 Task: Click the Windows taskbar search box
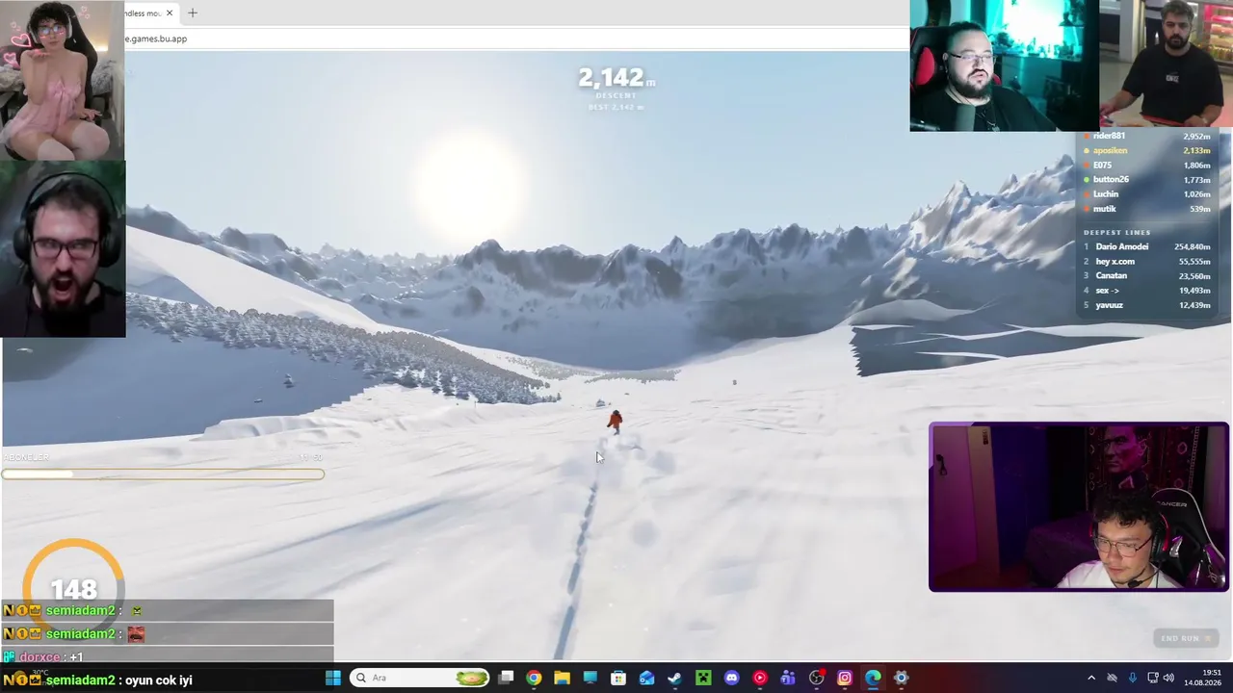(420, 678)
